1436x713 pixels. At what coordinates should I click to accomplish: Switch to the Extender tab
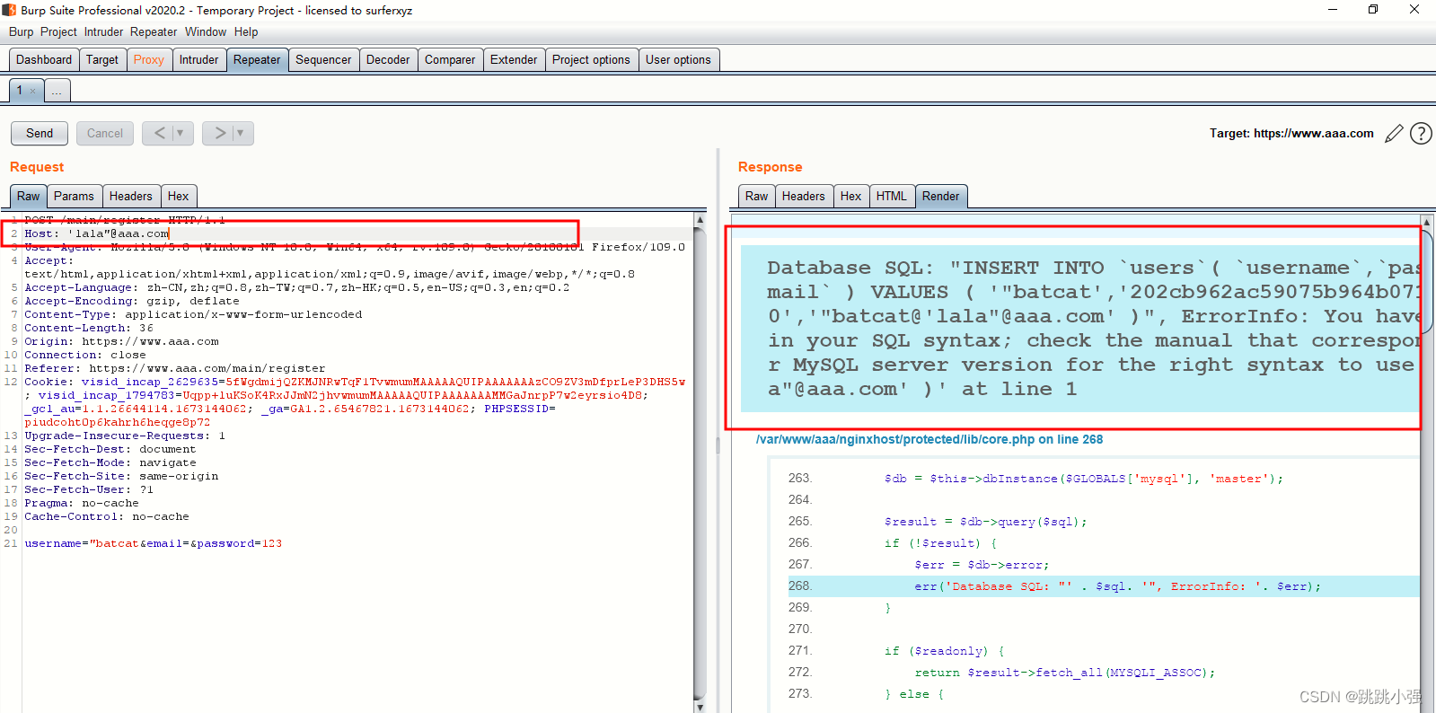click(514, 59)
